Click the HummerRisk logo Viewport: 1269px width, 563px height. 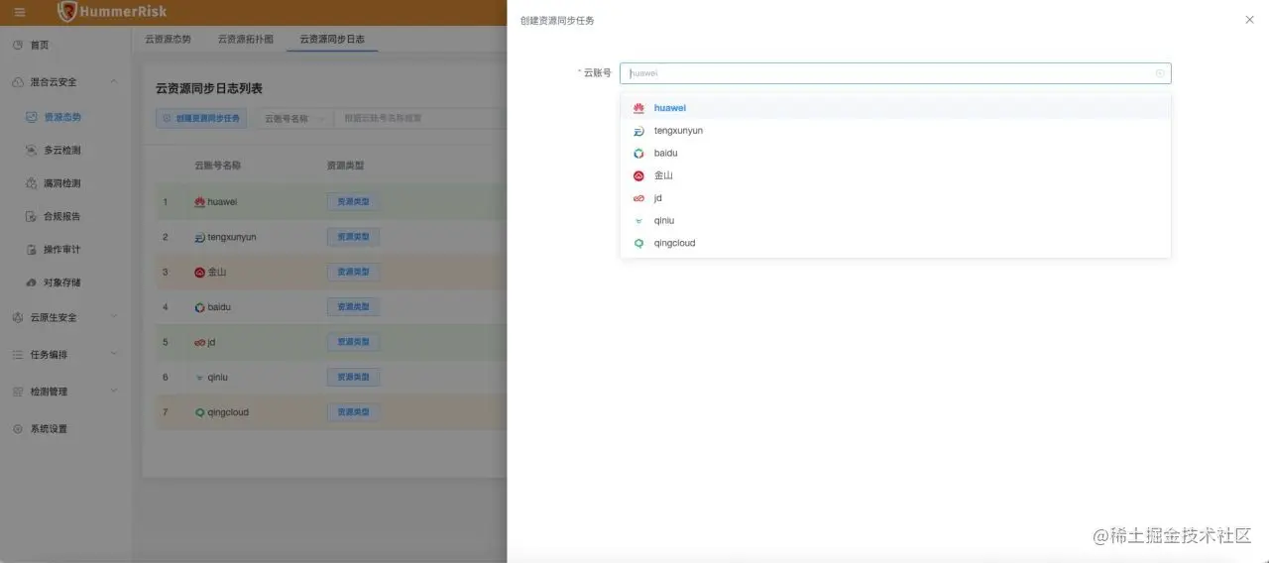click(112, 12)
